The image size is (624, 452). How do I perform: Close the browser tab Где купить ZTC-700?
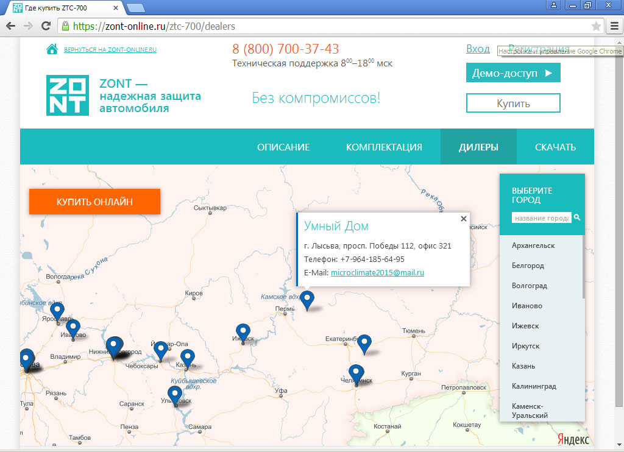pyautogui.click(x=115, y=7)
